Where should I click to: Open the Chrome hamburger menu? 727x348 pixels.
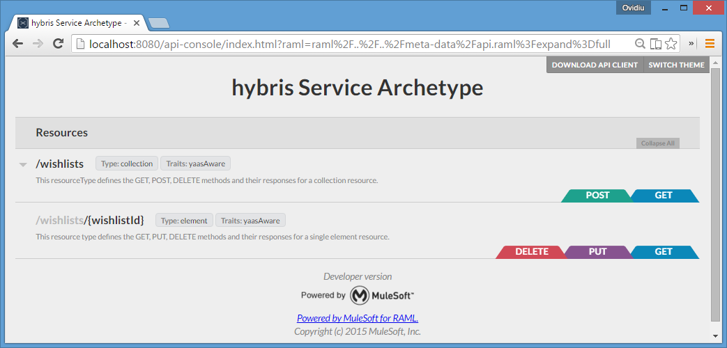point(710,43)
